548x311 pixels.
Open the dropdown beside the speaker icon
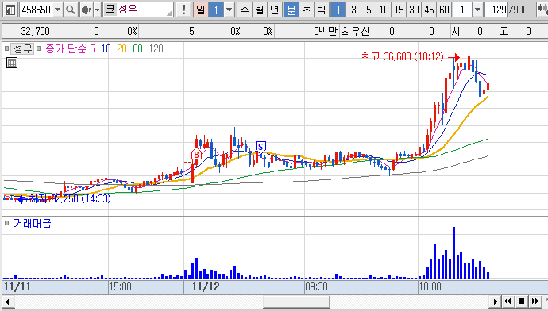[97, 10]
